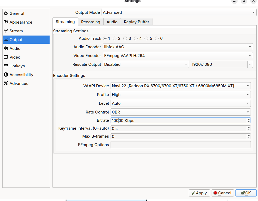The height and width of the screenshot is (201, 258).
Task: Open Stream settings antenna icon
Action: [x=6, y=31]
